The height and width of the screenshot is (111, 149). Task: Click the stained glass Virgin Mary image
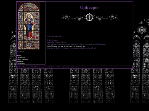tap(29, 26)
